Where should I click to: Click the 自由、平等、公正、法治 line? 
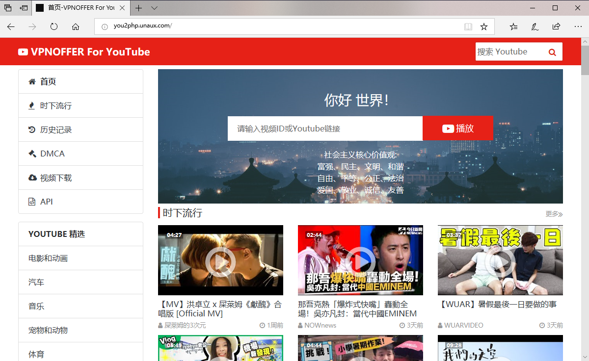pyautogui.click(x=360, y=179)
